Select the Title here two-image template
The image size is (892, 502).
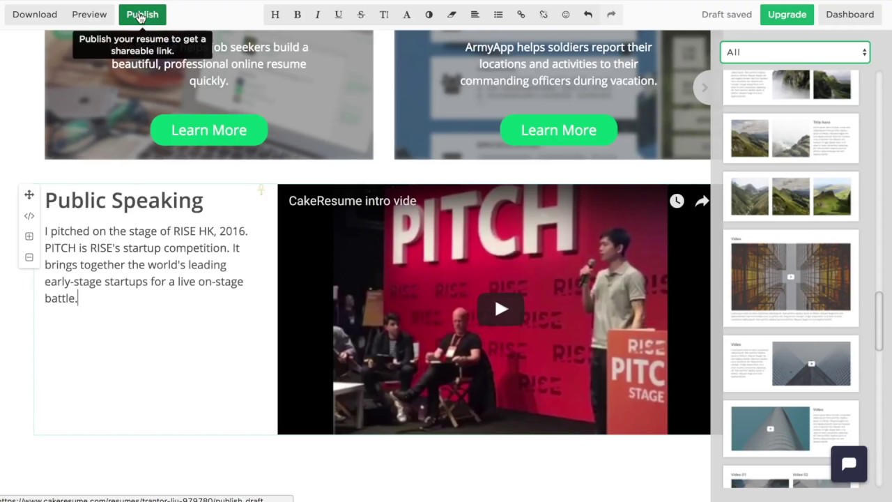tap(791, 139)
